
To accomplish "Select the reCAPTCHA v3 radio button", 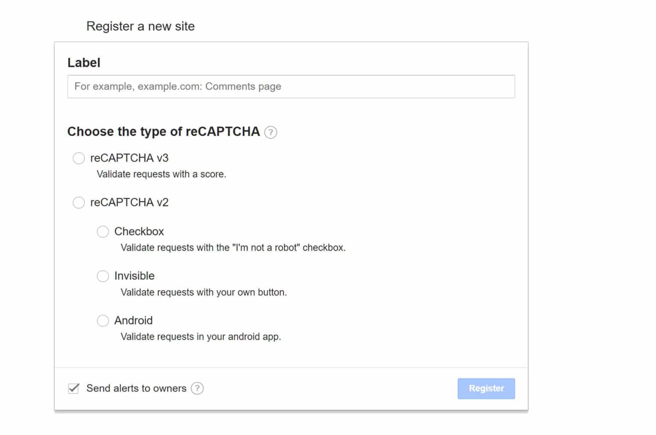I will click(79, 158).
